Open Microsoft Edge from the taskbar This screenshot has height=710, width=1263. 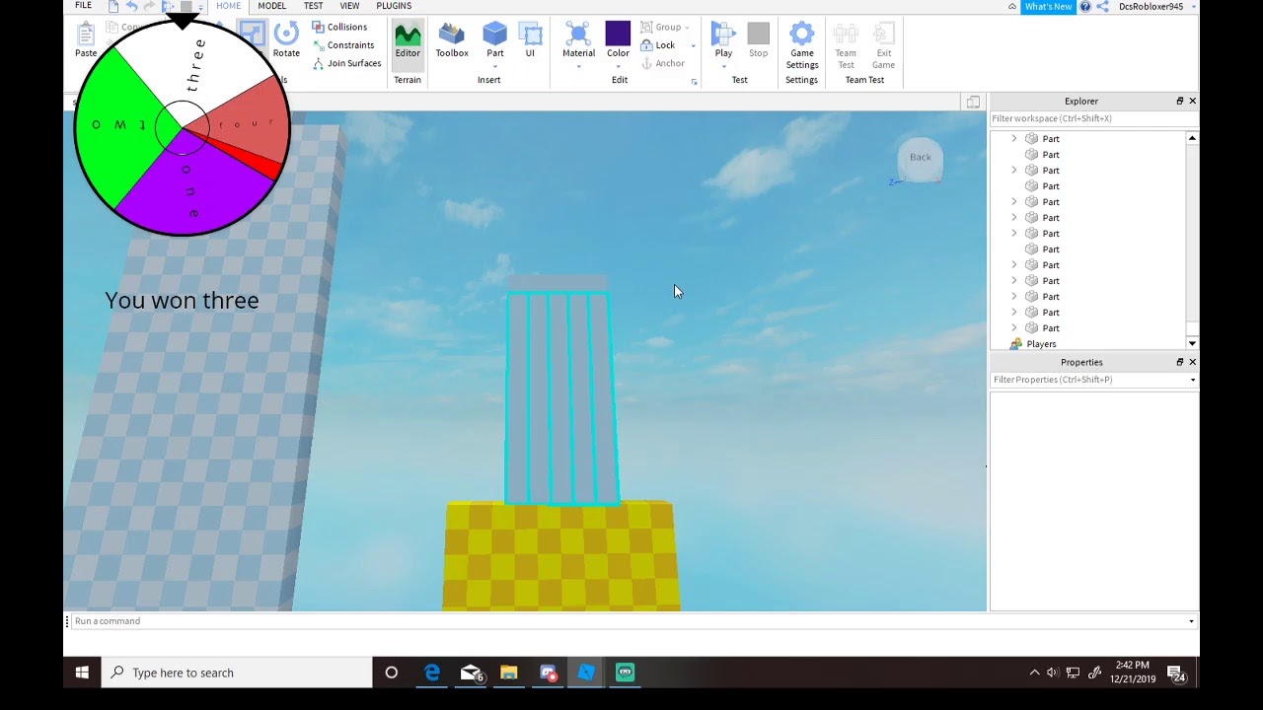click(x=432, y=673)
